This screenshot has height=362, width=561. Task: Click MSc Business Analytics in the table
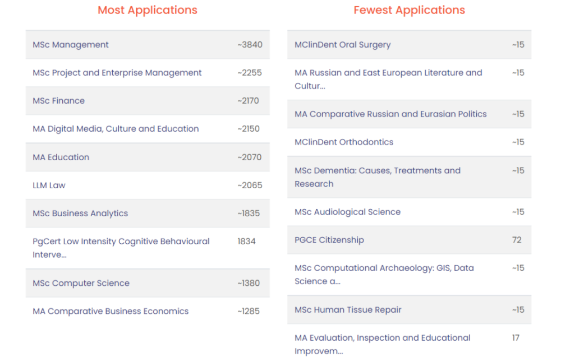click(x=80, y=214)
